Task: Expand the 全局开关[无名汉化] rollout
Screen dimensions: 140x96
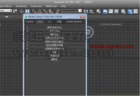Action: (x=55, y=38)
